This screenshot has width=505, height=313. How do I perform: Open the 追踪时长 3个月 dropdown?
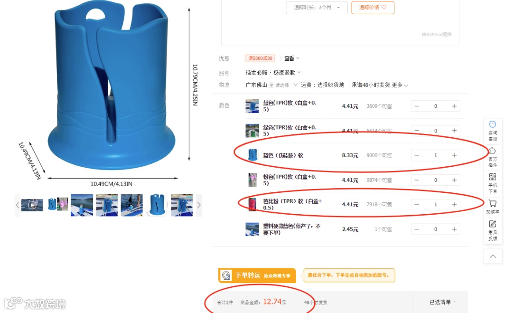coord(317,8)
